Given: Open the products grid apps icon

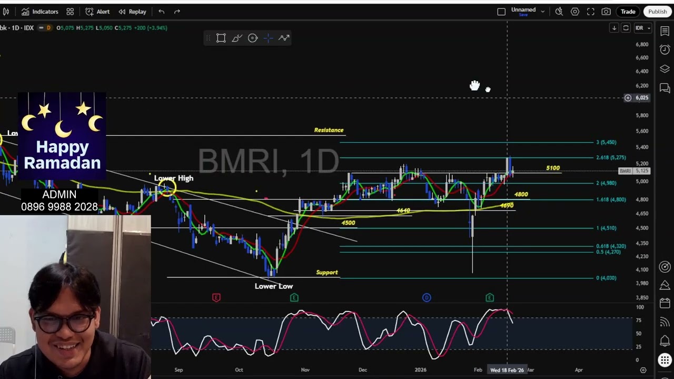Looking at the screenshot, I should [x=665, y=360].
